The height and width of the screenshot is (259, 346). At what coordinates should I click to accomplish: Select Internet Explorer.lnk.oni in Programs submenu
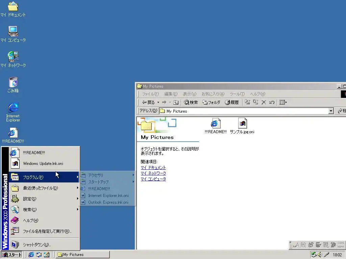[108, 196]
